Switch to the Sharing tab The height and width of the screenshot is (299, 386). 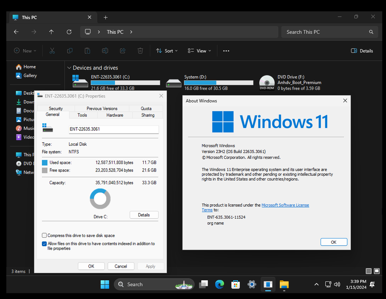148,115
